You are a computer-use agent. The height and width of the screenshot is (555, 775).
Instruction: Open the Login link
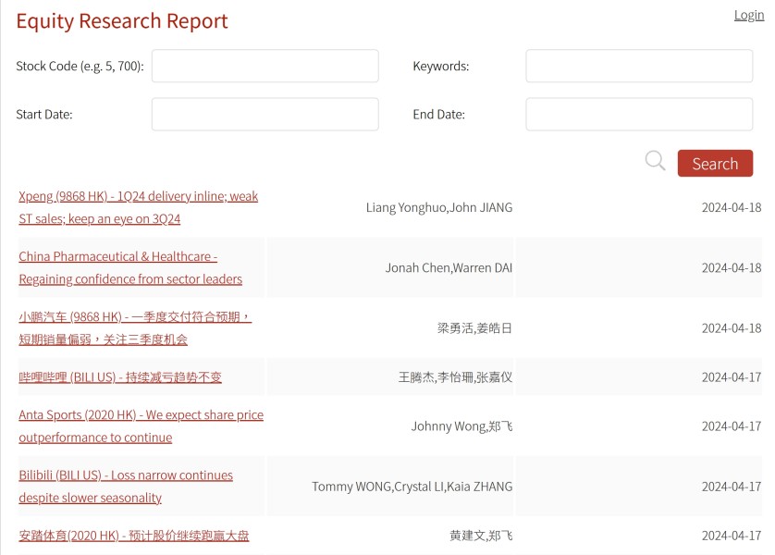click(749, 16)
